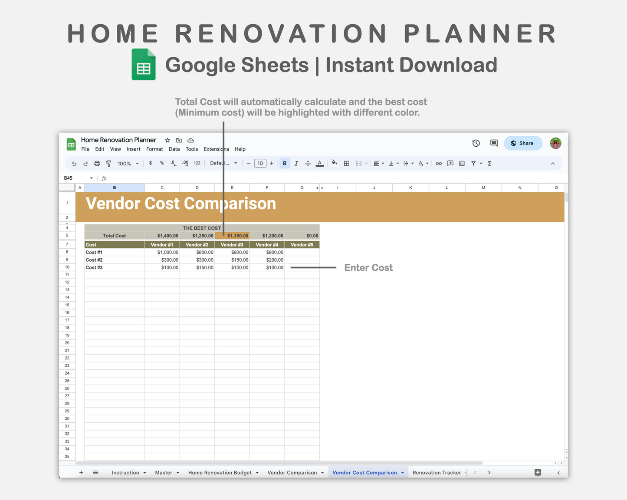
Task: Open the Format menu
Action: tap(154, 149)
